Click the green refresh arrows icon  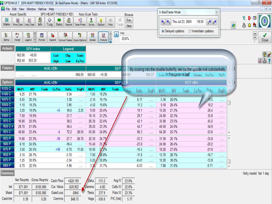(233, 26)
